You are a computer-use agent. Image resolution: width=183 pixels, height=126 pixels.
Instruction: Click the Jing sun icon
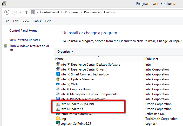(58, 118)
